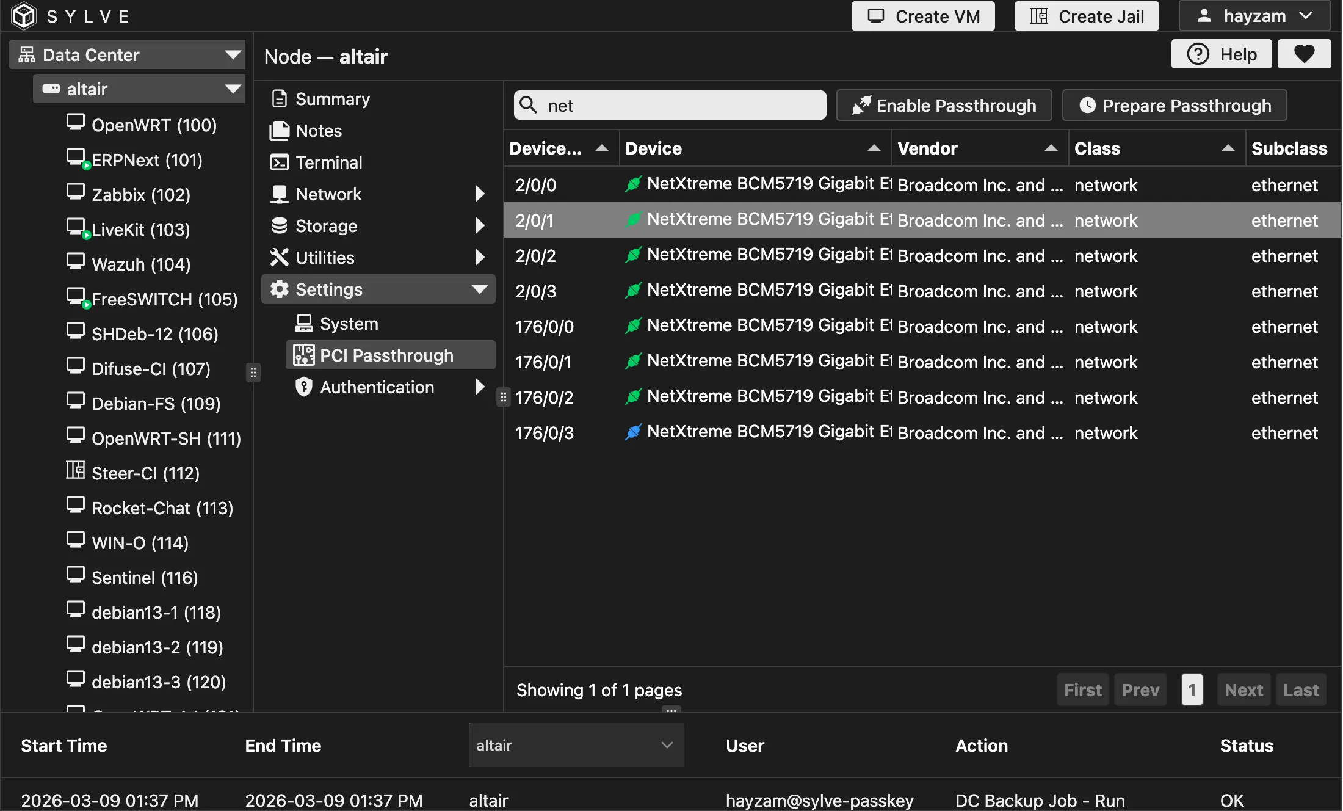Click the Steer-CI jail icon in tree

(x=76, y=471)
